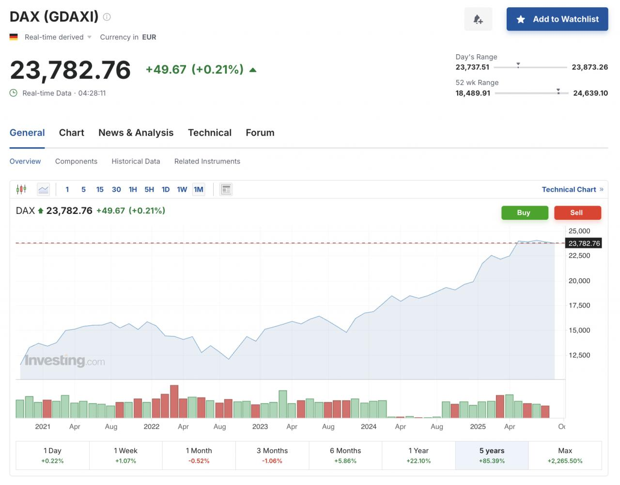This screenshot has width=620, height=485.
Task: Expand the Real-time derived dropdown
Action: 89,37
